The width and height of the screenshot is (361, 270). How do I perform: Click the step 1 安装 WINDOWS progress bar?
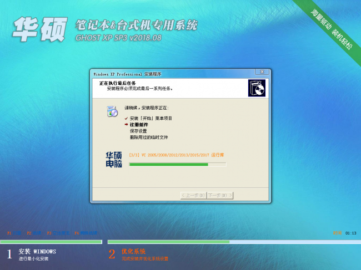pos(51,242)
